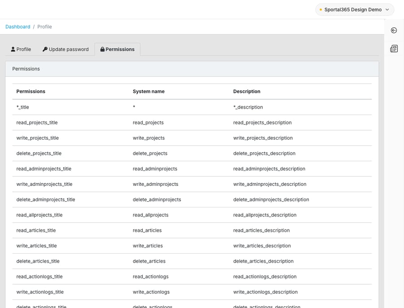The image size is (404, 308).
Task: Click the delete_articles system name cell
Action: click(x=179, y=261)
